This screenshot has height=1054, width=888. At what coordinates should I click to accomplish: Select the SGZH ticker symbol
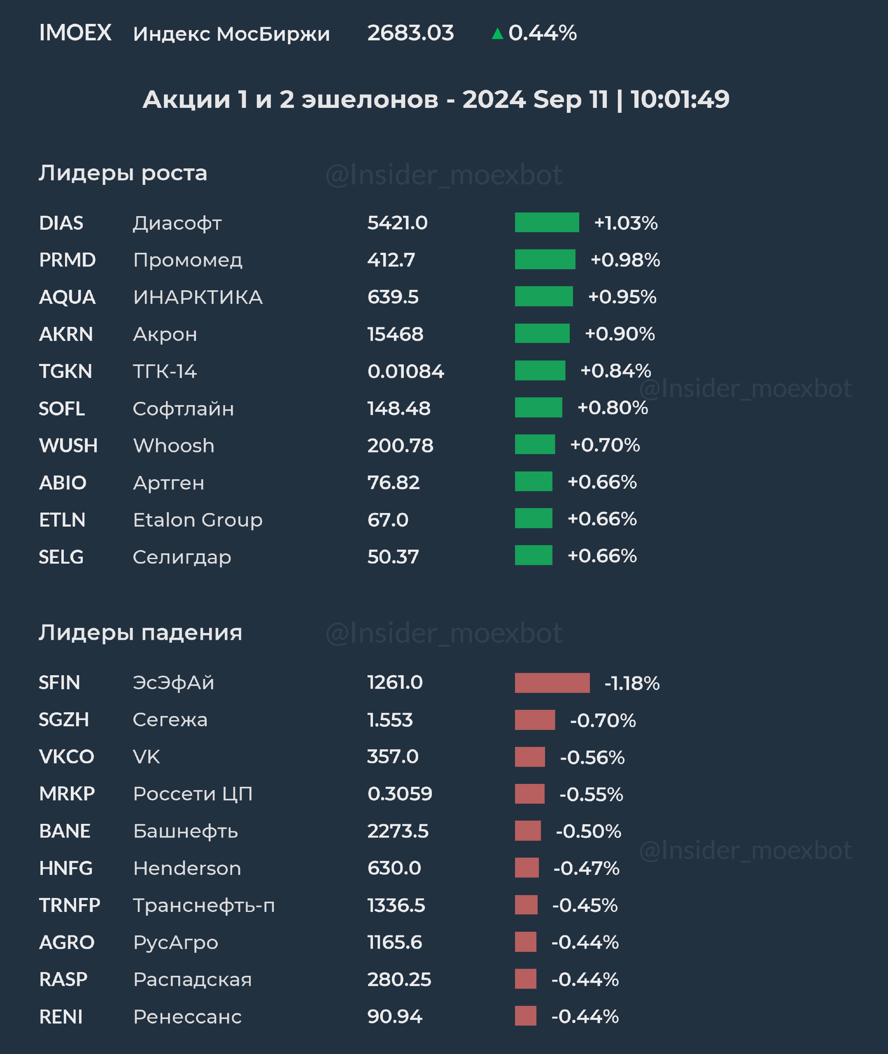click(63, 720)
